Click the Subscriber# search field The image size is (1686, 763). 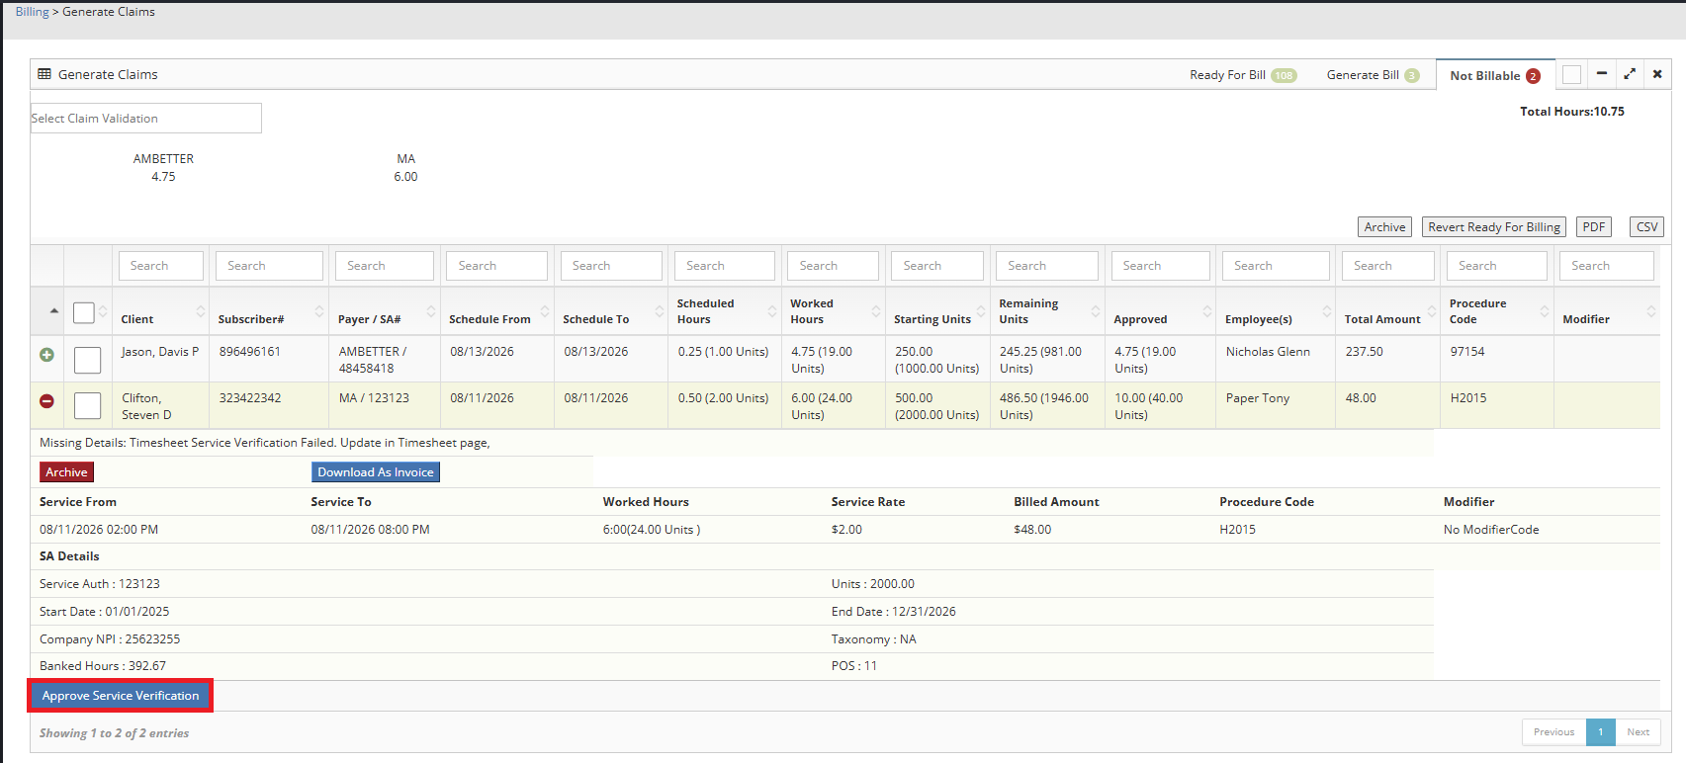[269, 266]
